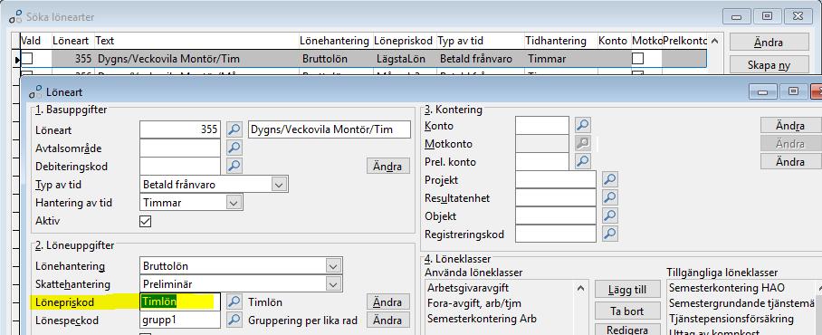Click Redigera button in Löneklasser

pos(627,330)
